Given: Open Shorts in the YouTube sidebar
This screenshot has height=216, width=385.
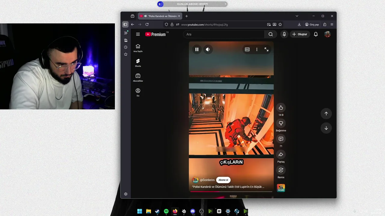Looking at the screenshot, I should 138,63.
